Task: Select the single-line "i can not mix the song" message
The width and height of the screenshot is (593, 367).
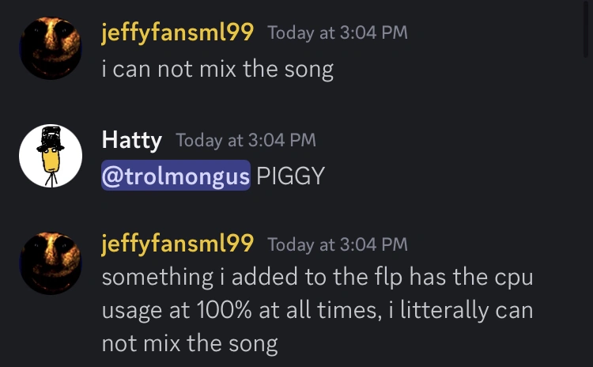Action: pos(217,70)
